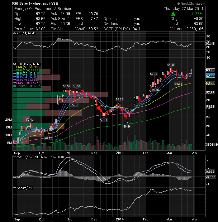
Task: Click the 58.57 price peak annotation
Action: pyautogui.click(x=77, y=86)
